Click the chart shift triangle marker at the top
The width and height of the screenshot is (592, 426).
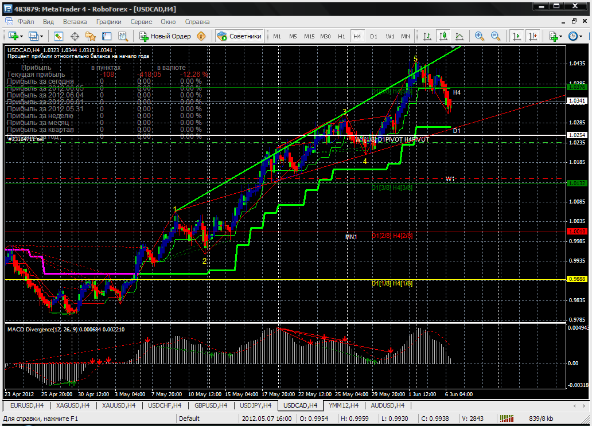tap(453, 47)
